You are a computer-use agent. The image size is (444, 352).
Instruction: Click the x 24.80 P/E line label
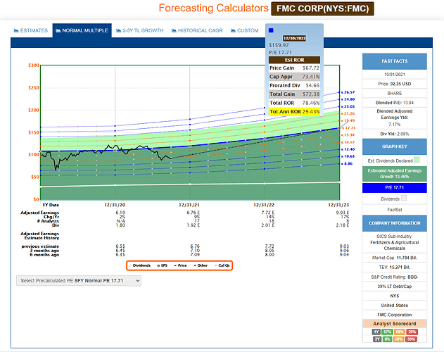tap(348, 99)
